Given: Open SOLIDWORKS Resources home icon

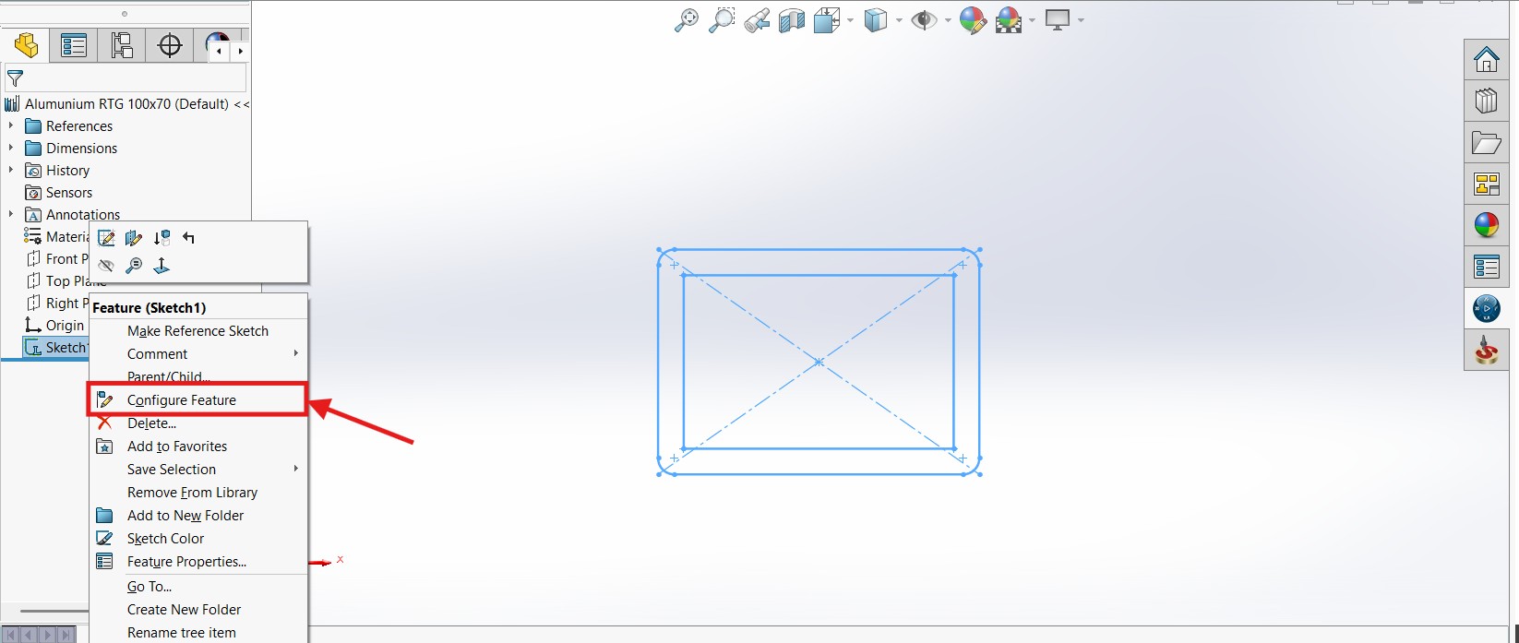Looking at the screenshot, I should click(1486, 60).
